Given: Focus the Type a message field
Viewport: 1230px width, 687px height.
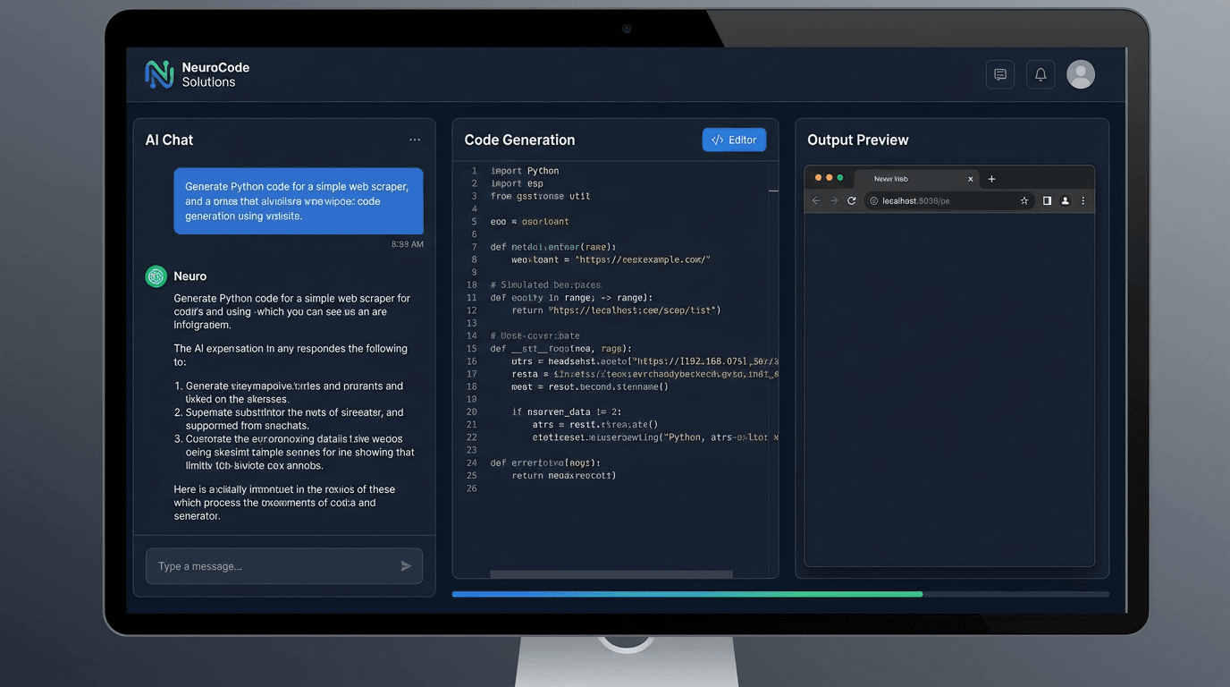Looking at the screenshot, I should [x=284, y=566].
